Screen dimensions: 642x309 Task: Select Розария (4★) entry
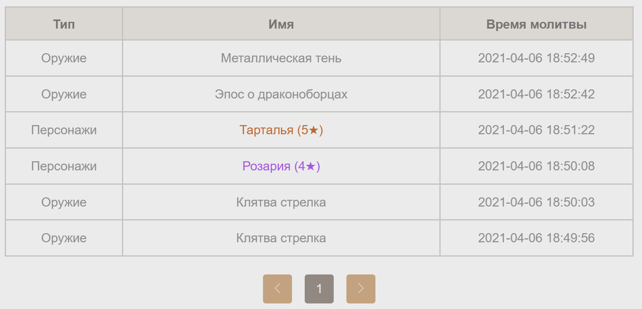[281, 166]
